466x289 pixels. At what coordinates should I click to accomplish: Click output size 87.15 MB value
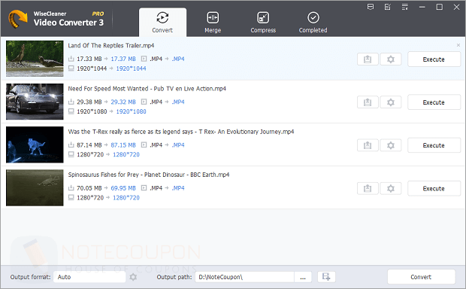click(123, 145)
